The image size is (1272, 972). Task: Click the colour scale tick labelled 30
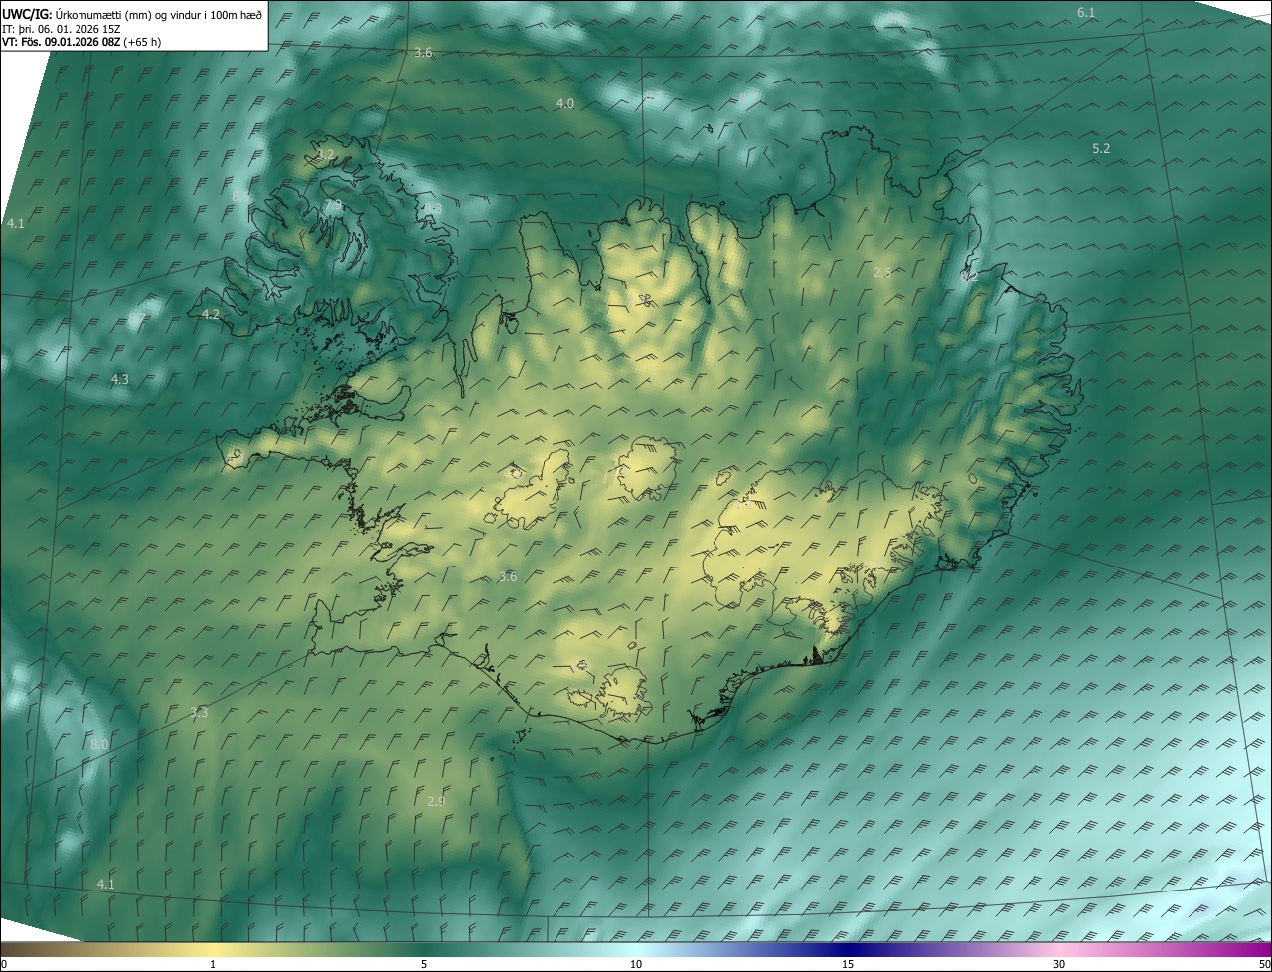1059,964
